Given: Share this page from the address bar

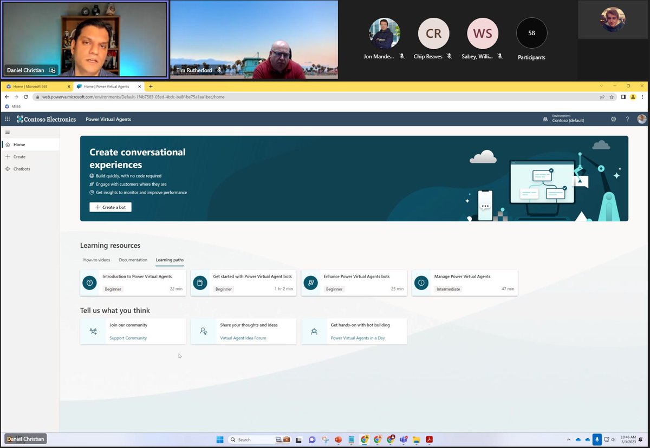Looking at the screenshot, I should click(x=602, y=97).
